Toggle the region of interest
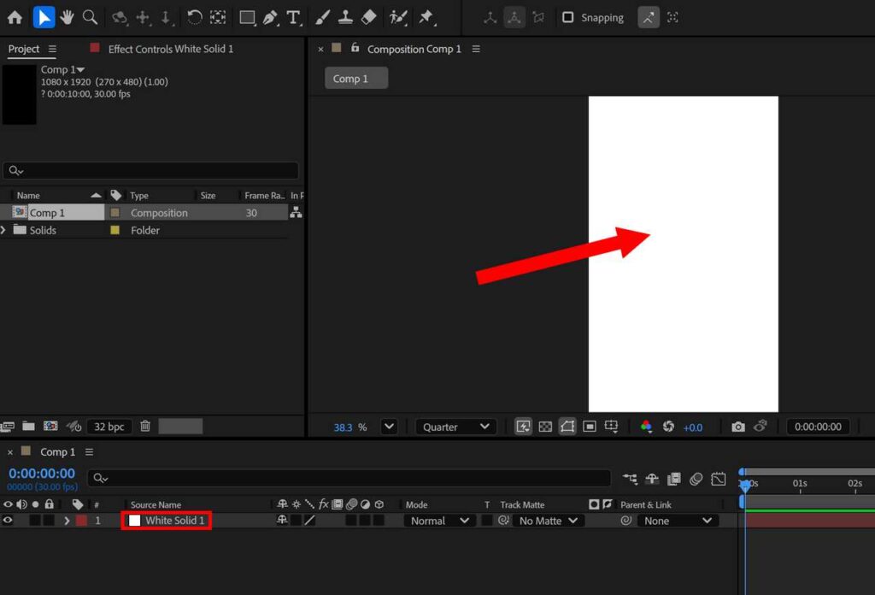 click(590, 427)
